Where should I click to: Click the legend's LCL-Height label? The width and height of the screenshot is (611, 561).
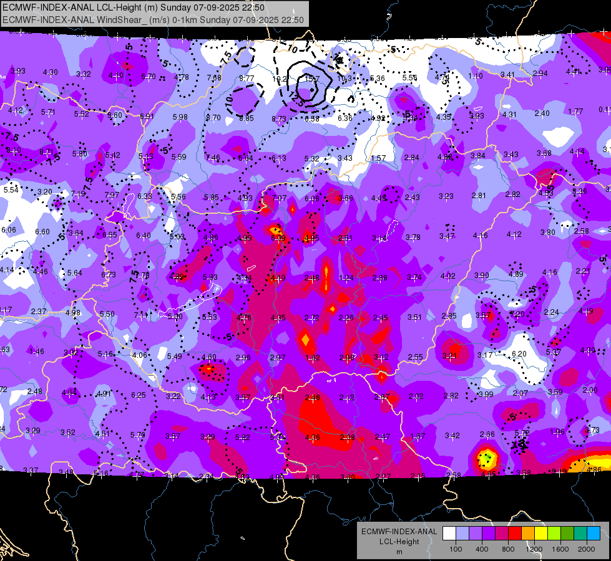(399, 542)
